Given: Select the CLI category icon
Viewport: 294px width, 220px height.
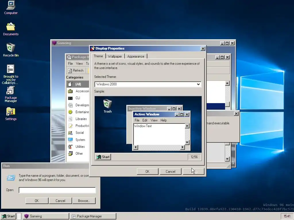Looking at the screenshot, I should [70, 98].
